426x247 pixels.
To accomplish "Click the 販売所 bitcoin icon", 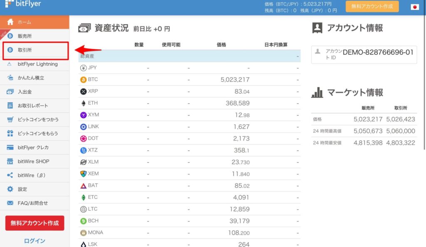I will (x=10, y=36).
